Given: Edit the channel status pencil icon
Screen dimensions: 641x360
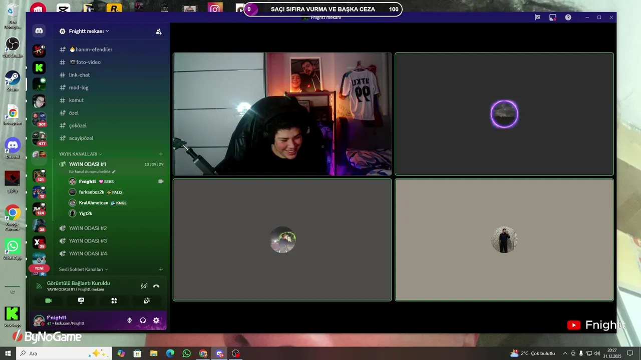Looking at the screenshot, I should pyautogui.click(x=114, y=171).
